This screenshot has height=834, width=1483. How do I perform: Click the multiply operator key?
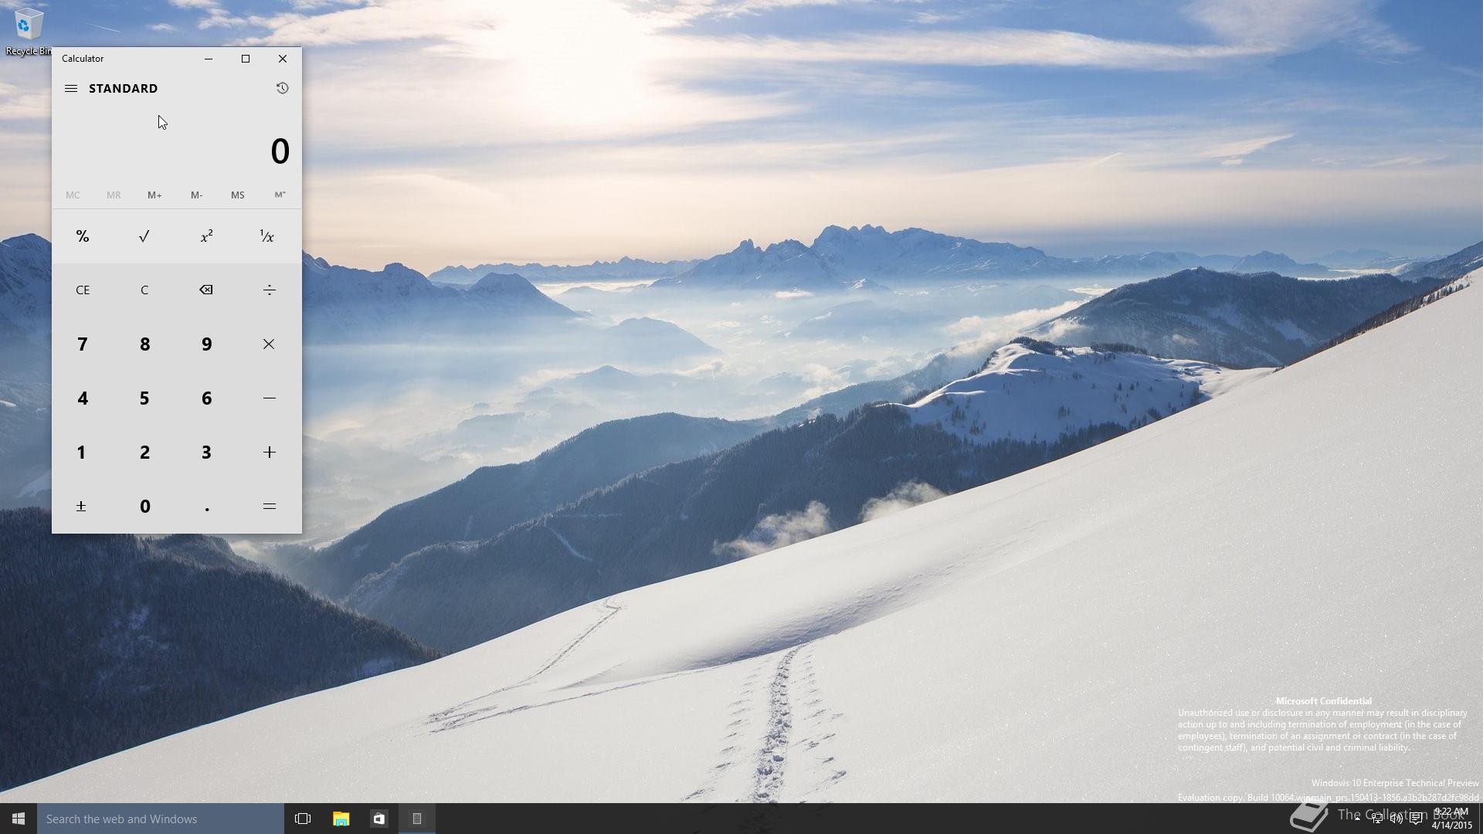click(x=269, y=344)
